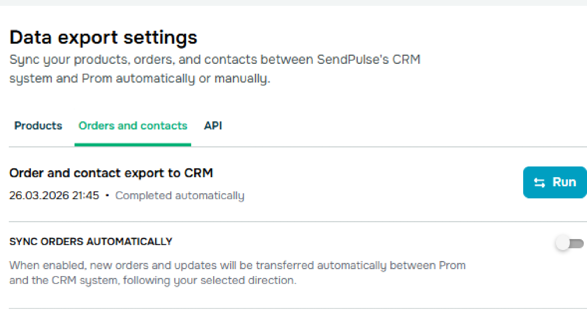Image resolution: width=587 pixels, height=330 pixels.
Task: Click the dot separator after the timestamp
Action: (107, 195)
